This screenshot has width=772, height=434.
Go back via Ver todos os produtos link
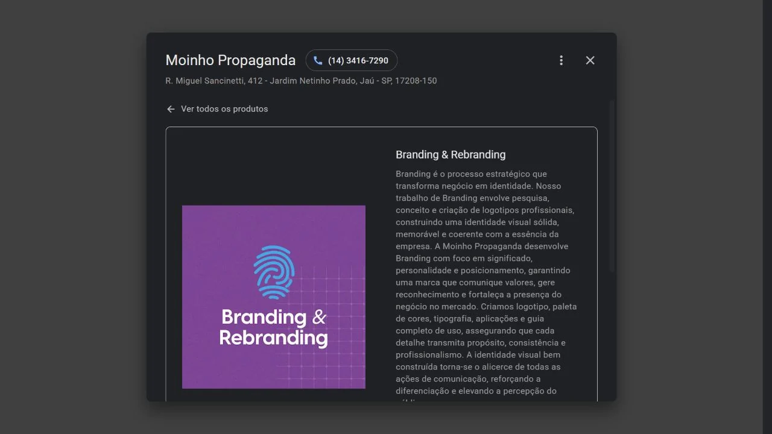[224, 109]
